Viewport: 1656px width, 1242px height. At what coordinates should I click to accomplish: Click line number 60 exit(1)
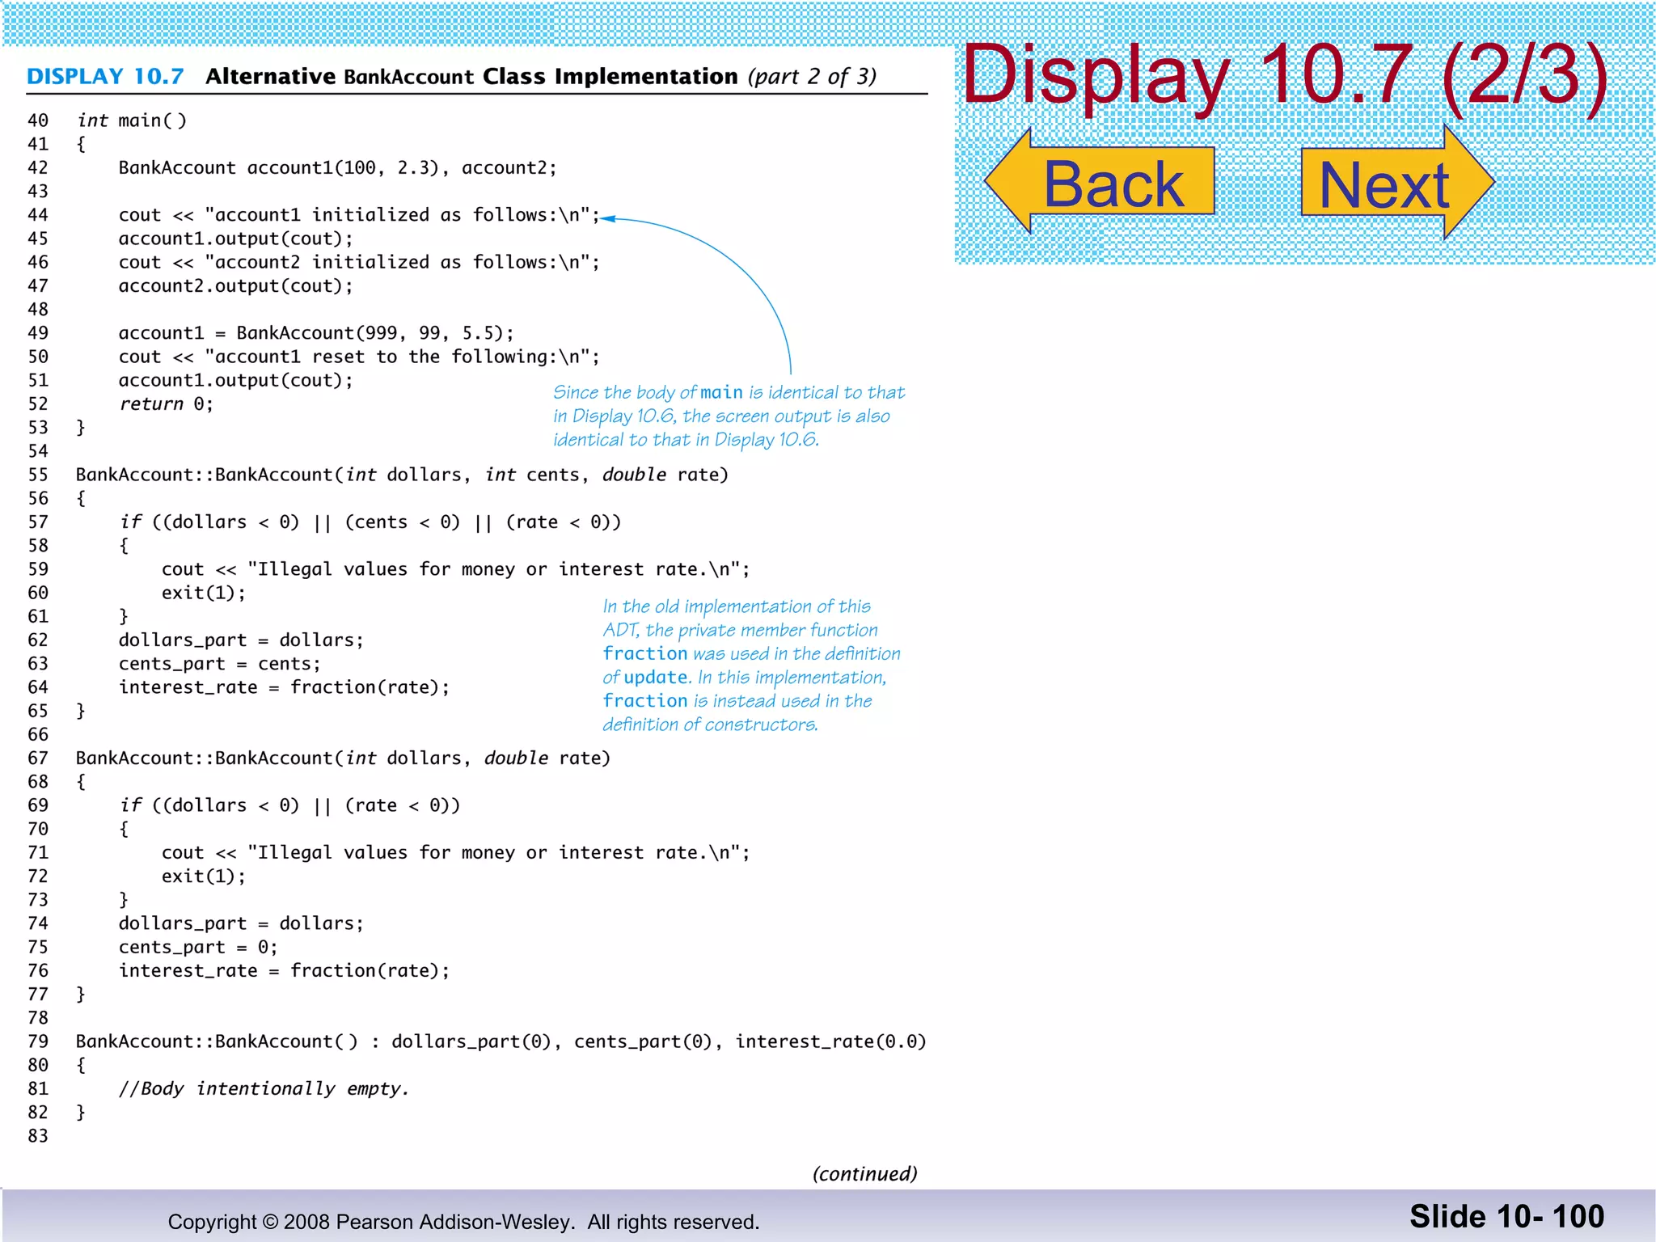click(x=38, y=593)
